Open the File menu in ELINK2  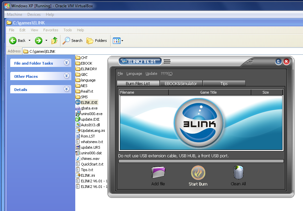coord(120,74)
